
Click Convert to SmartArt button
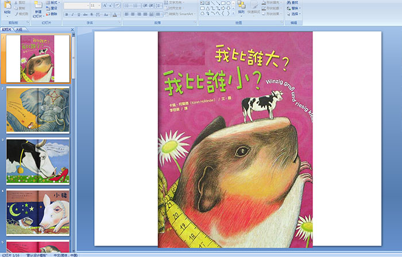(179, 14)
